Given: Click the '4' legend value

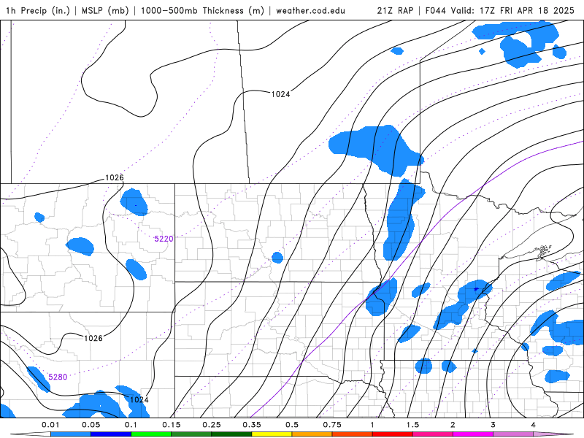Looking at the screenshot, I should (x=534, y=425).
